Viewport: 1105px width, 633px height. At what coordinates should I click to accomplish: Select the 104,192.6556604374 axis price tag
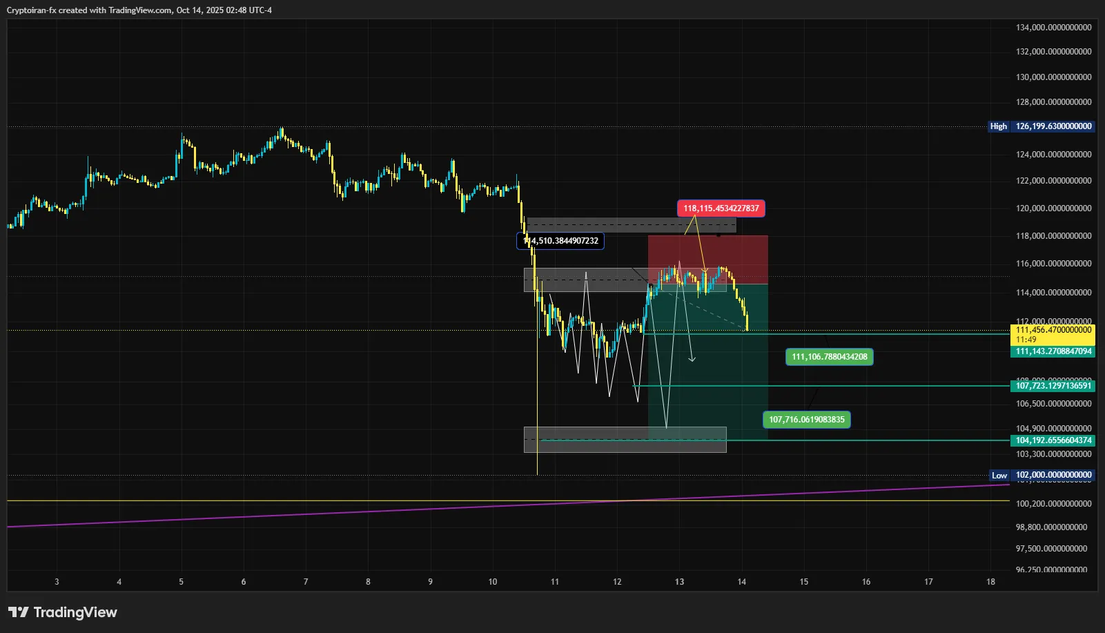(x=1053, y=440)
